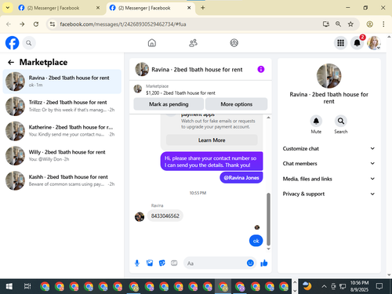392x294 pixels.
Task: Click the Ravina chat header name
Action: 197,70
